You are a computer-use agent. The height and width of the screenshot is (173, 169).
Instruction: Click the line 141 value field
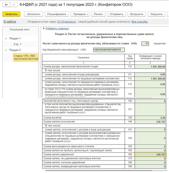(150, 130)
